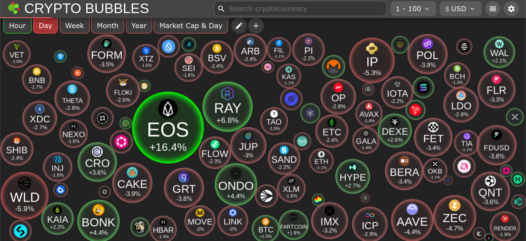Select the RAY bubble

(228, 107)
